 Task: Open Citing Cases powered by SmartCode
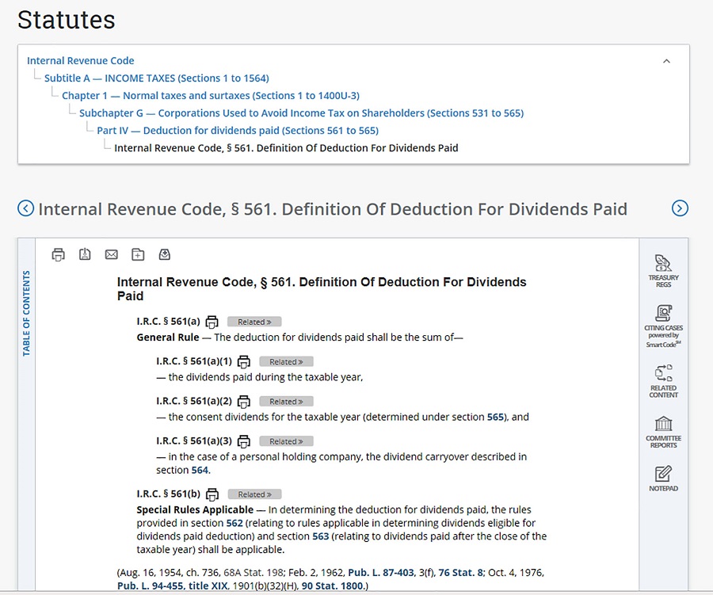663,322
